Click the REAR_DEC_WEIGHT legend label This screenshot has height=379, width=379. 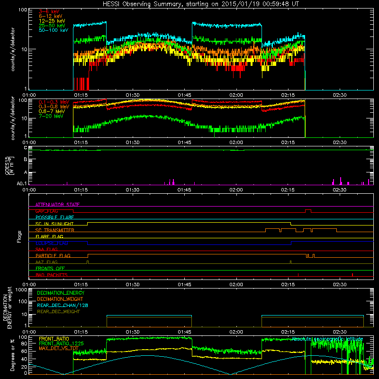(58, 312)
